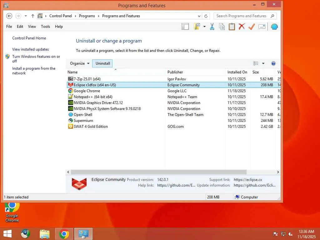Click the Up one level arrow
Screen dimensions: 320x240
coord(32,16)
